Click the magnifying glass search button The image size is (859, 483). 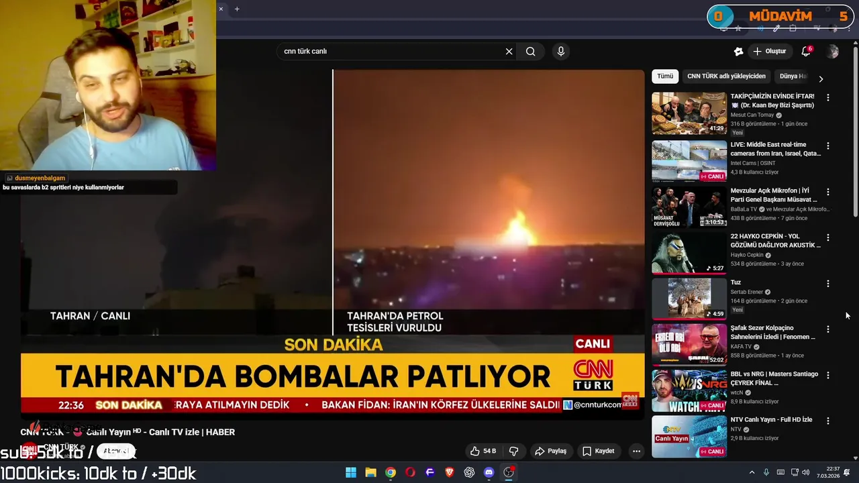(x=530, y=52)
